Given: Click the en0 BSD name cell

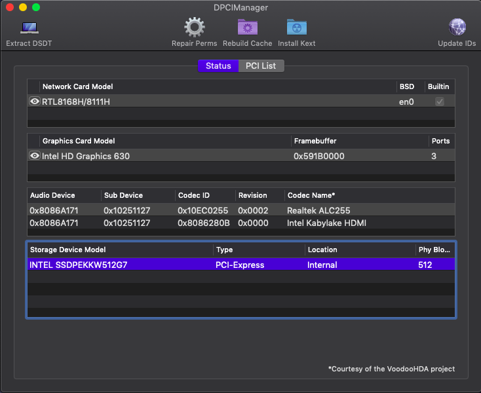Looking at the screenshot, I should 406,102.
